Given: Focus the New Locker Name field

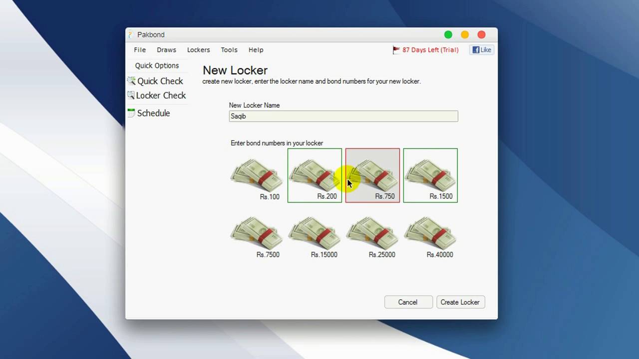Looking at the screenshot, I should [x=343, y=116].
